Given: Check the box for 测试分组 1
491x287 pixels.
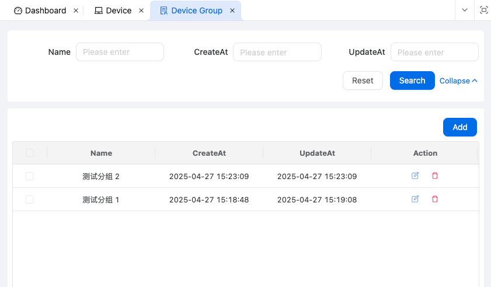Looking at the screenshot, I should tap(30, 199).
